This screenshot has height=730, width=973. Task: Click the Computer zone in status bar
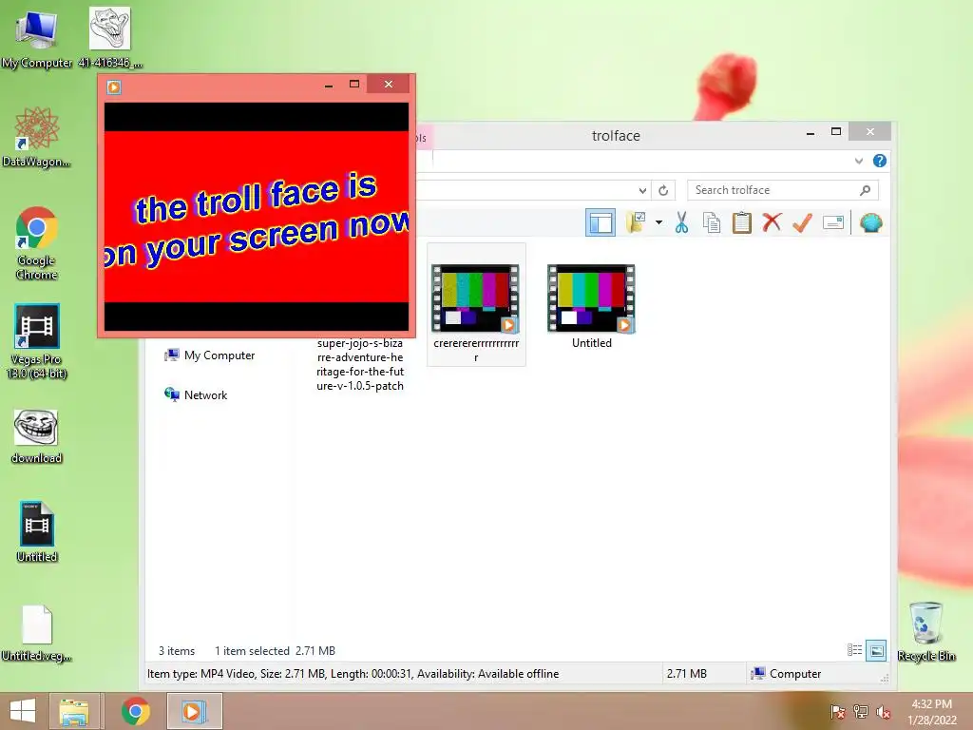(786, 674)
